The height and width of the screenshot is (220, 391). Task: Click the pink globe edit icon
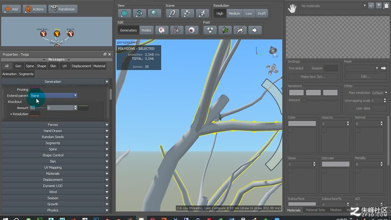(x=162, y=30)
